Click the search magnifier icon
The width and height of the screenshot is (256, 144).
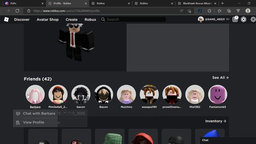103,20
